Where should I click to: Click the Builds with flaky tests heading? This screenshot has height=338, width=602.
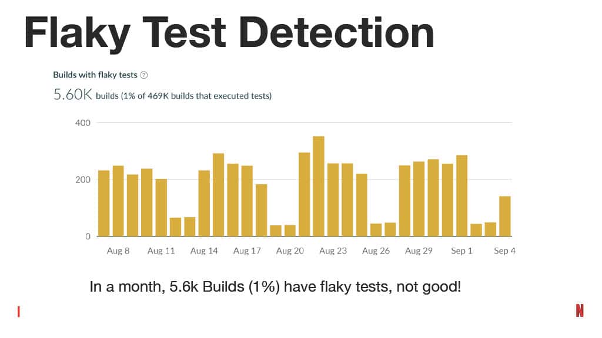[x=95, y=75]
